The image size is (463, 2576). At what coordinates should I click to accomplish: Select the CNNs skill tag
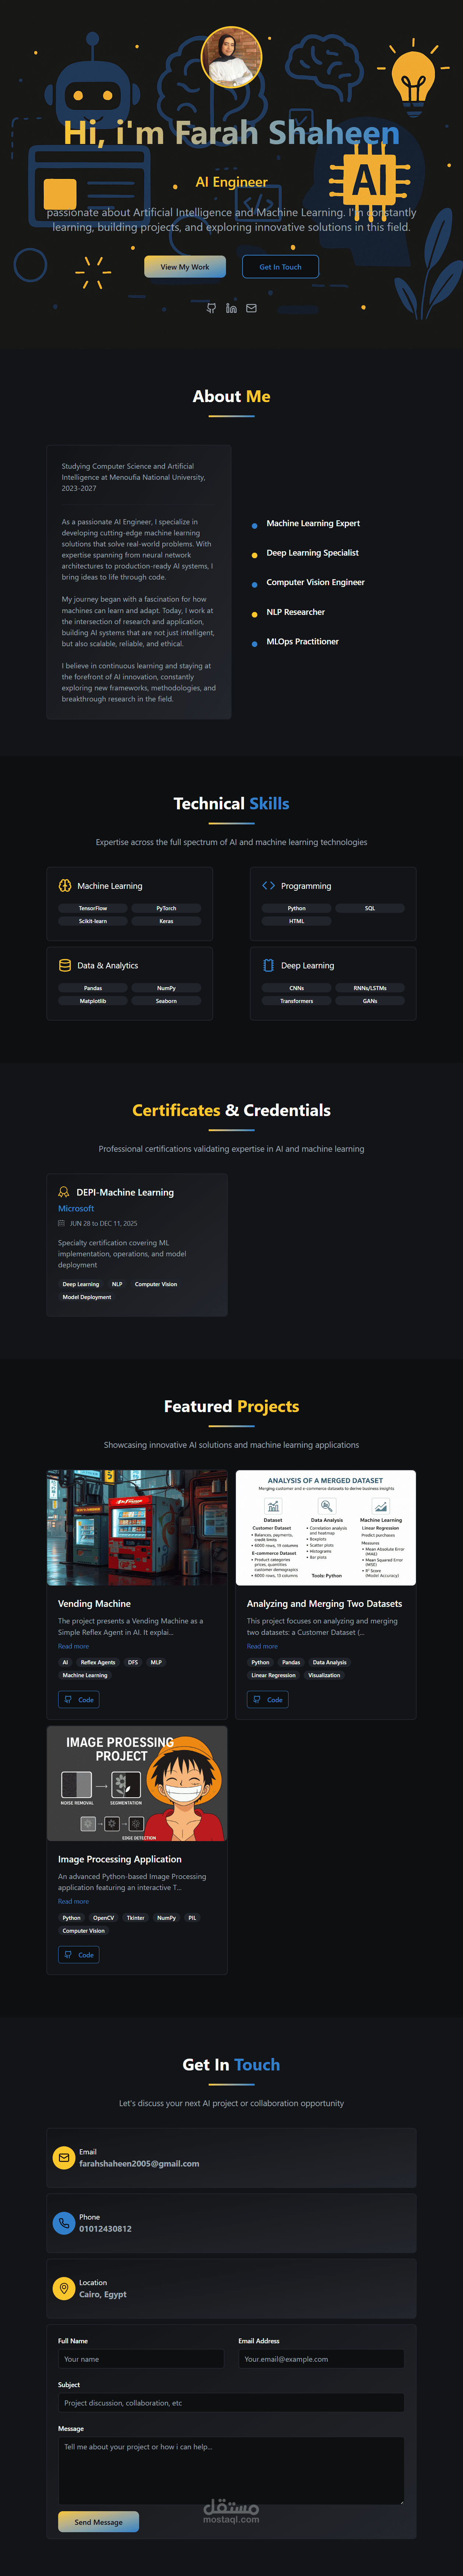coord(297,988)
